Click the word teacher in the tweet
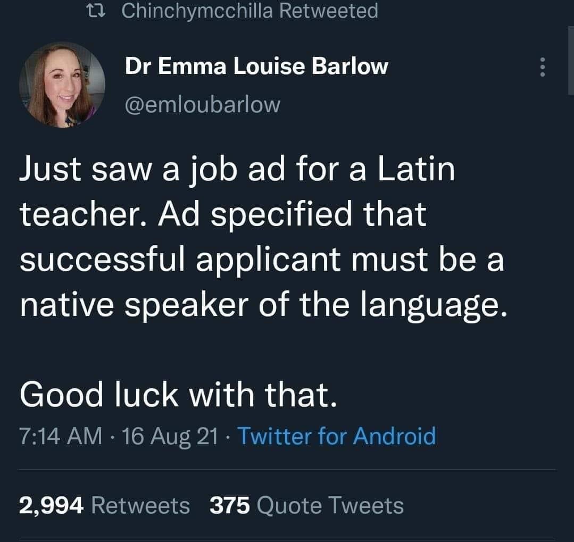Screen dimensions: 574x542 tap(82, 215)
